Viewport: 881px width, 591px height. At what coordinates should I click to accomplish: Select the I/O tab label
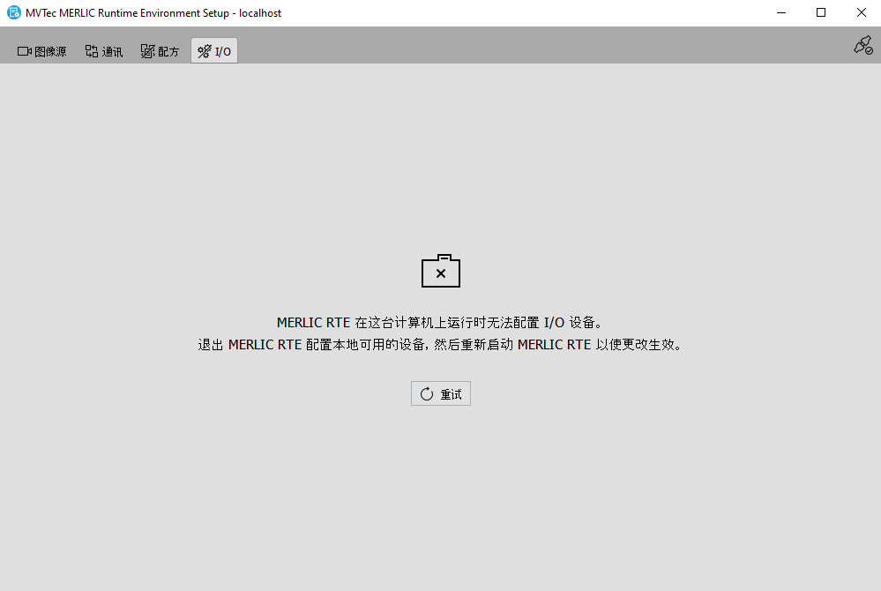point(223,52)
